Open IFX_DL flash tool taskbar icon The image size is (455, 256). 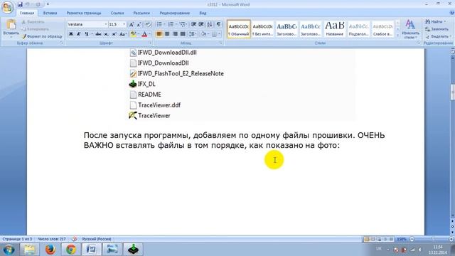(133, 250)
